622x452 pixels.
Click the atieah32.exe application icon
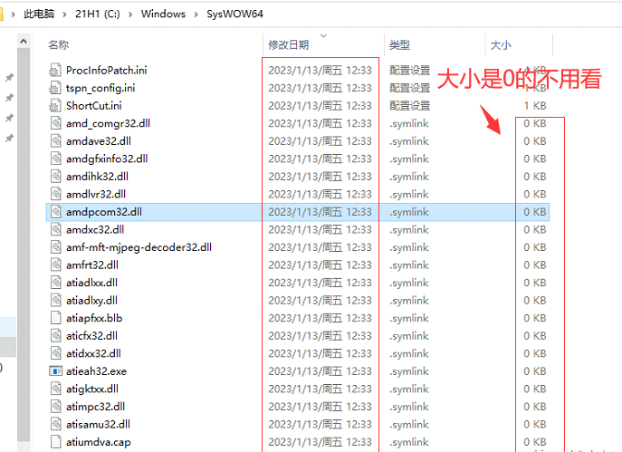coord(55,370)
